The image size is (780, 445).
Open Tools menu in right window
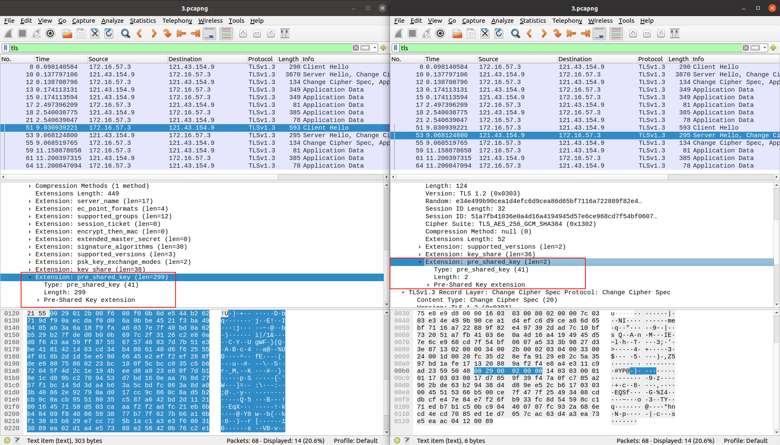[x=626, y=21]
